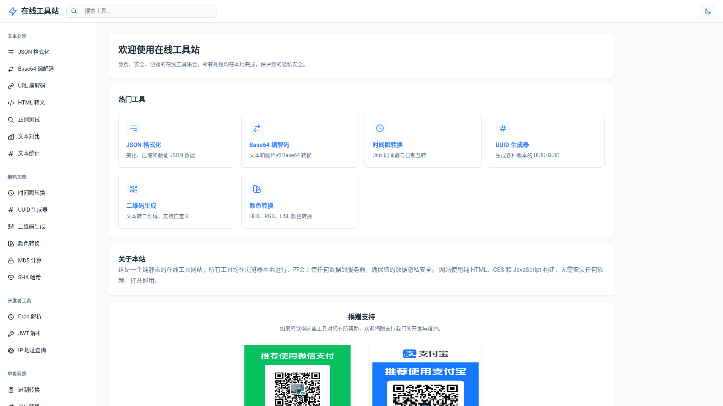Click the 美化、压缩和验证 JSON 数据 description

[160, 155]
